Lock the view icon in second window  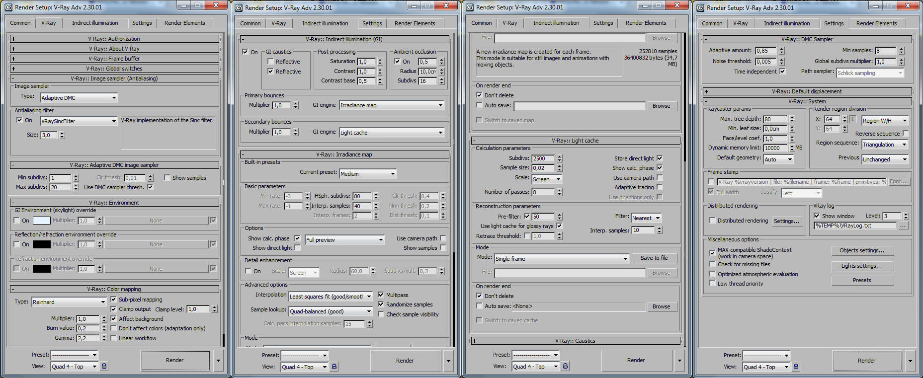point(334,367)
